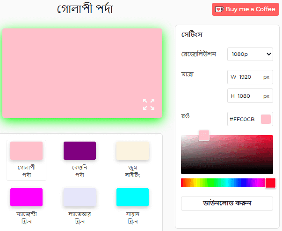
Task: Click the সায়ান স্ক্রিন caption text
Action: pyautogui.click(x=132, y=218)
